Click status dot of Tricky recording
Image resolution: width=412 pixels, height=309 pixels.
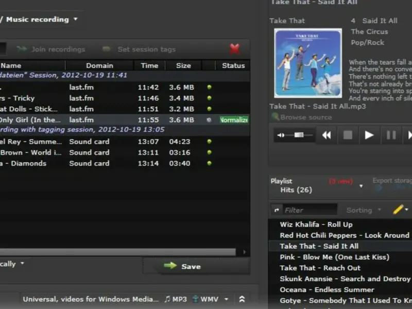click(x=209, y=98)
